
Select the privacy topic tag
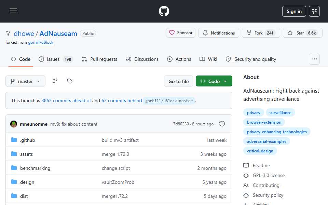coord(254,113)
